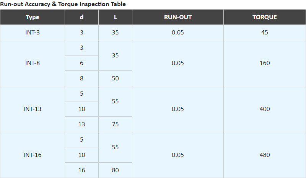Viewport: 306px width, 178px height.
Task: Click the d value 13 cell
Action: [81, 124]
